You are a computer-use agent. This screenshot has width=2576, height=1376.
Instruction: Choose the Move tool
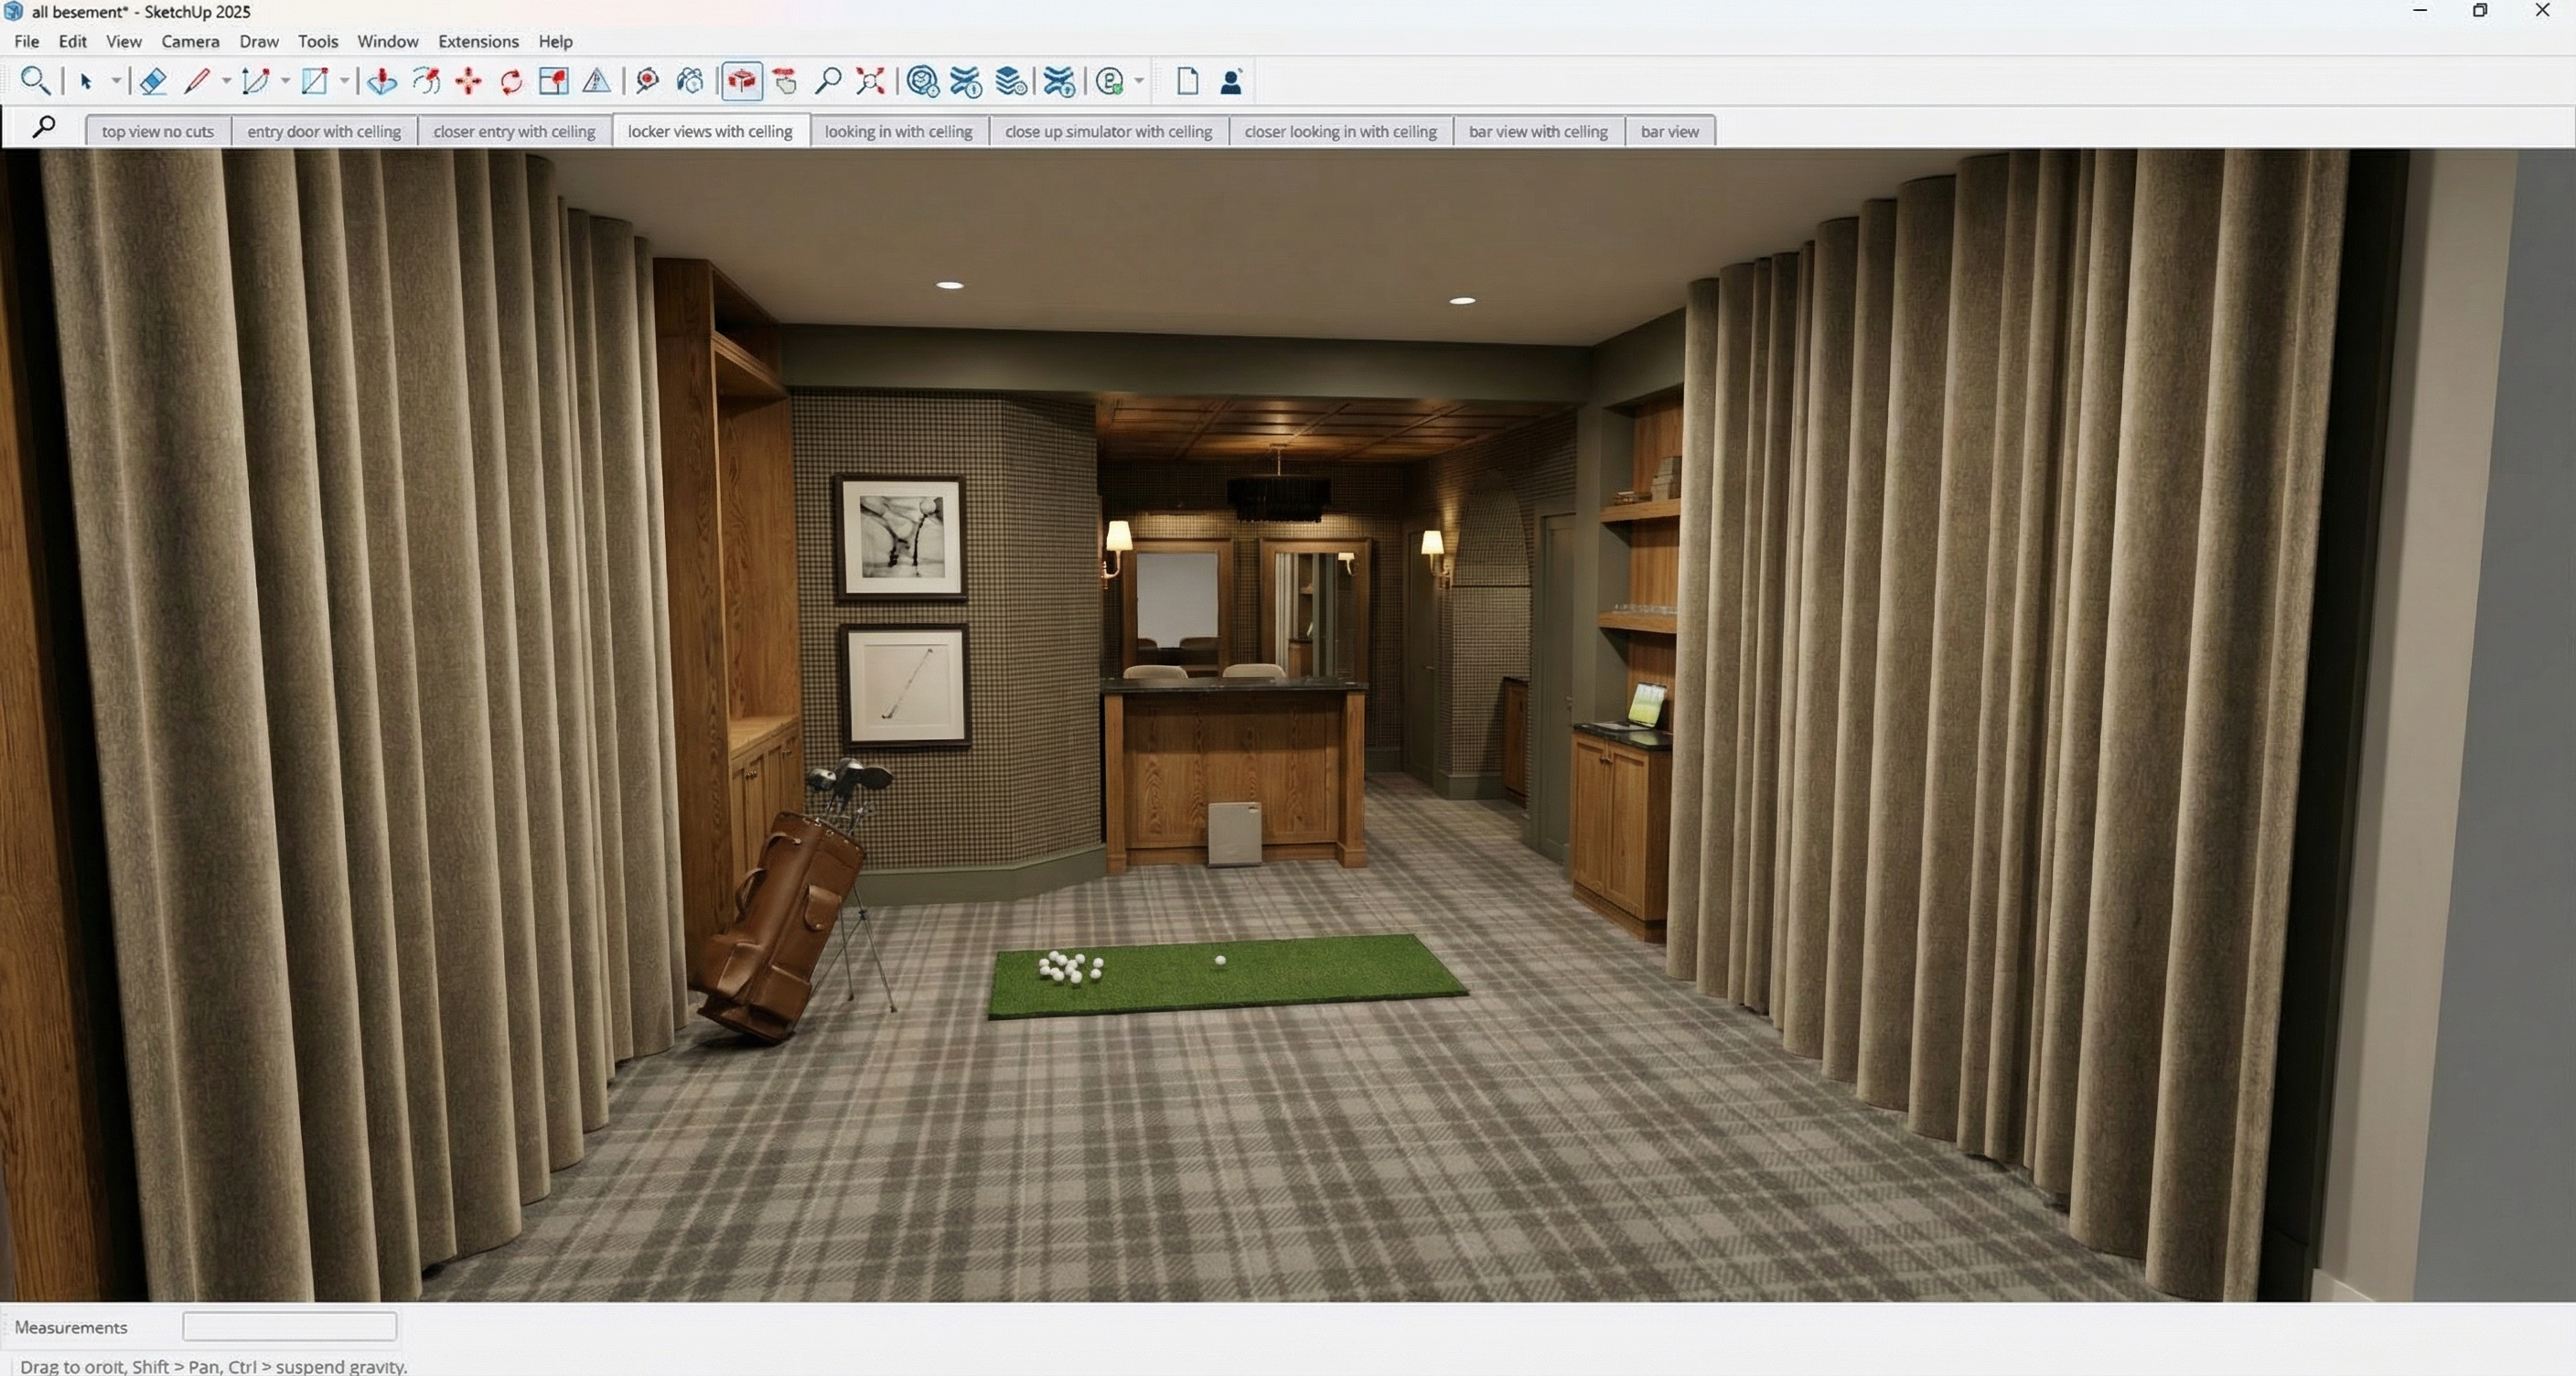tap(468, 81)
